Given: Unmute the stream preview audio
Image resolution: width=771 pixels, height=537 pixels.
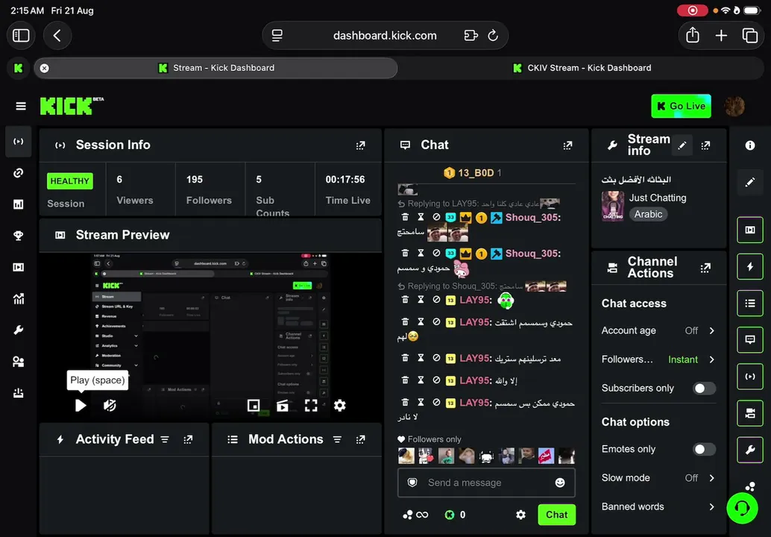Looking at the screenshot, I should 110,405.
